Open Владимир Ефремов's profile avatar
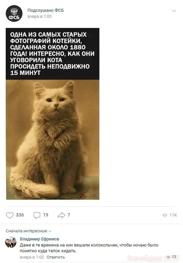The height and width of the screenshot is (263, 183). point(11,242)
